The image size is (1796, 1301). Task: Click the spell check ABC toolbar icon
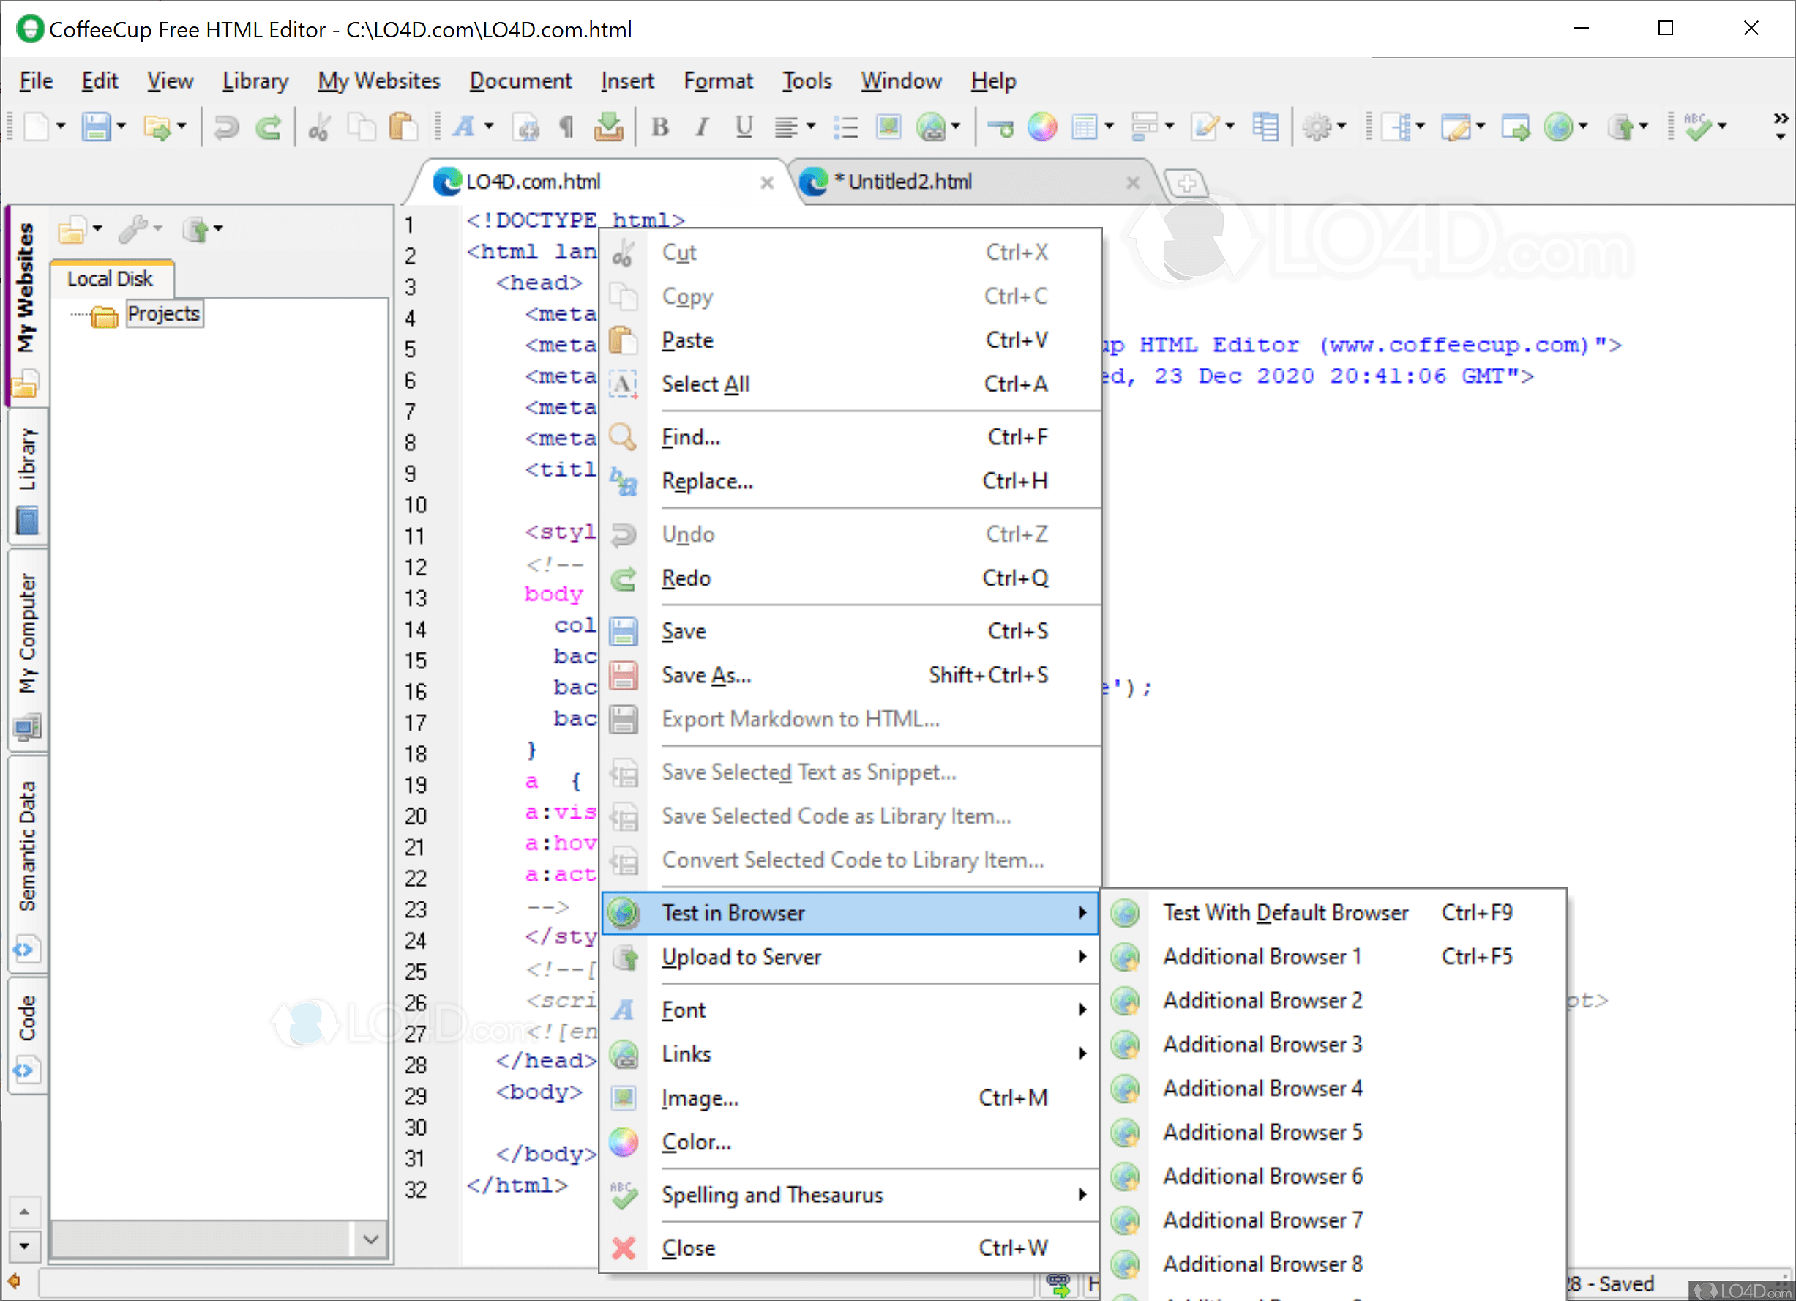pos(1698,127)
